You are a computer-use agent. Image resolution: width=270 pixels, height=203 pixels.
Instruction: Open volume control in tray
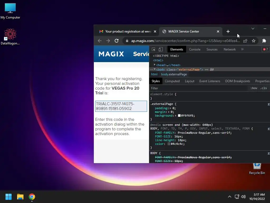243,197
